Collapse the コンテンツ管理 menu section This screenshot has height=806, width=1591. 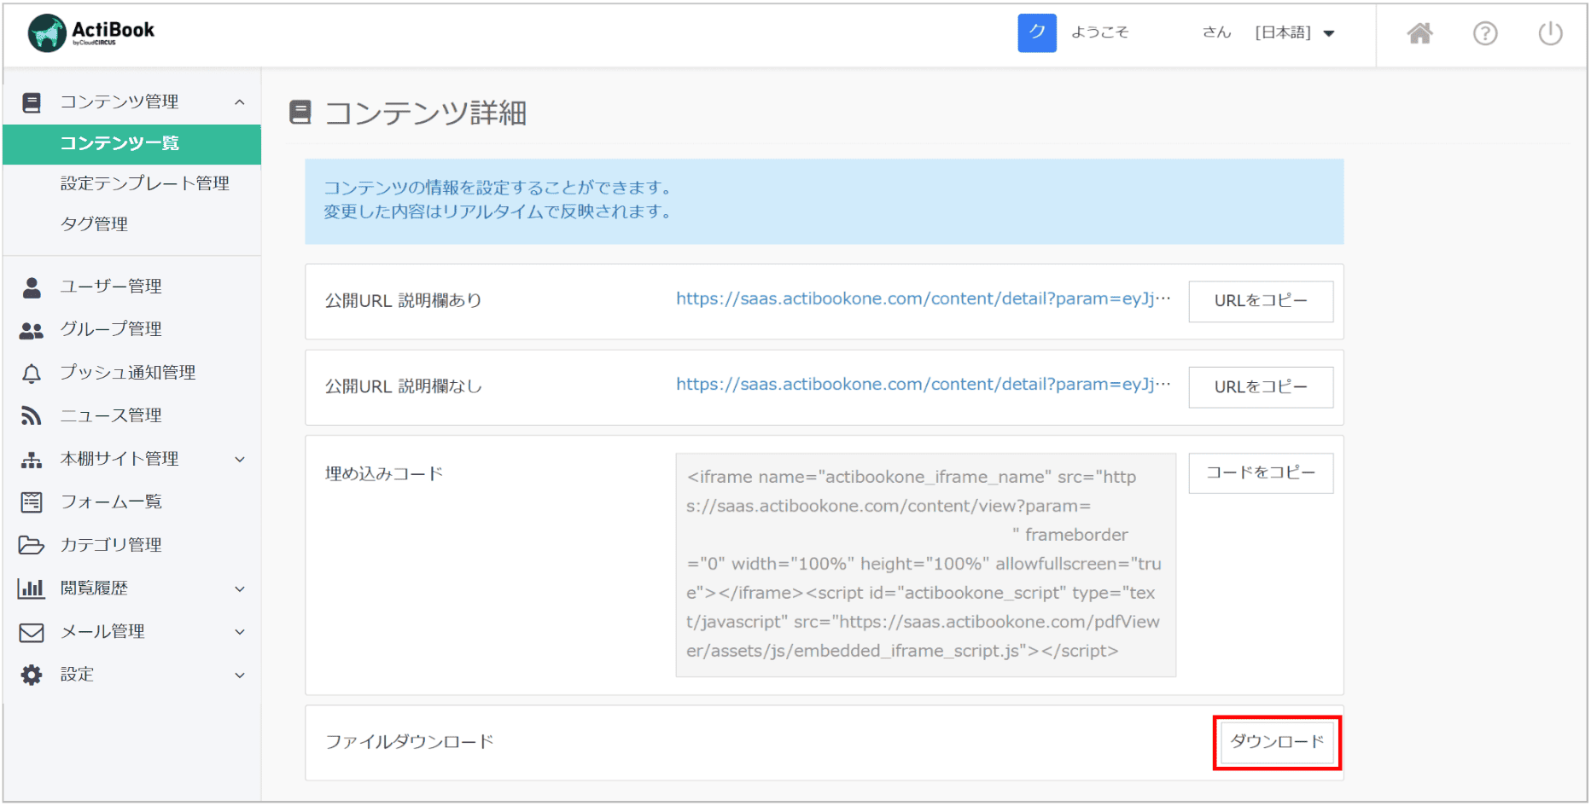pos(240,102)
